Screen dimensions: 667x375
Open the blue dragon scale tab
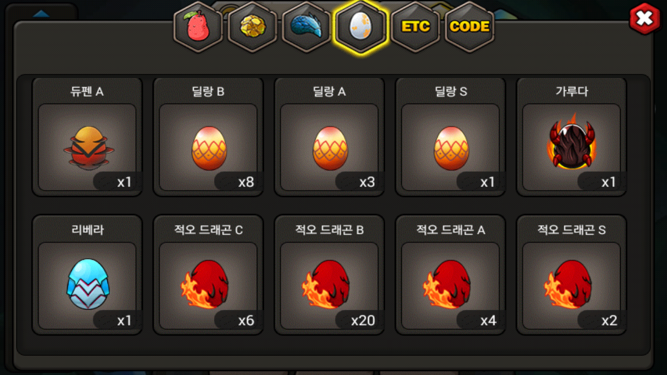point(307,27)
